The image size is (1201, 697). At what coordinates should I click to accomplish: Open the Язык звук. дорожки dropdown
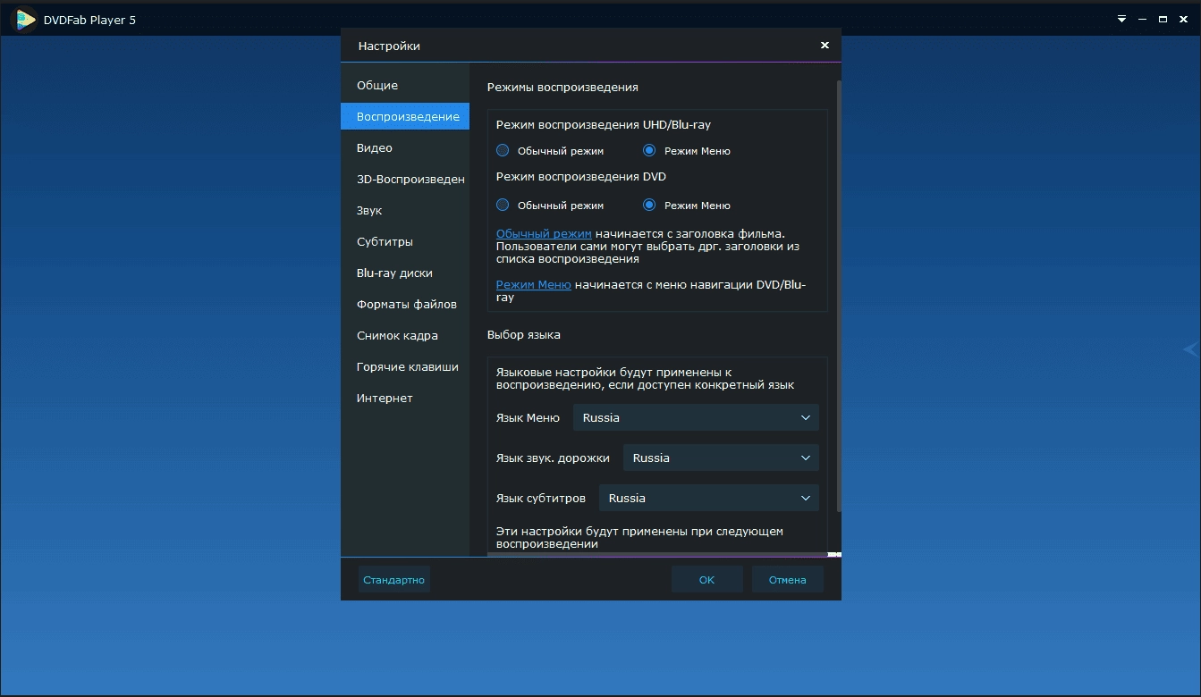[x=721, y=458]
